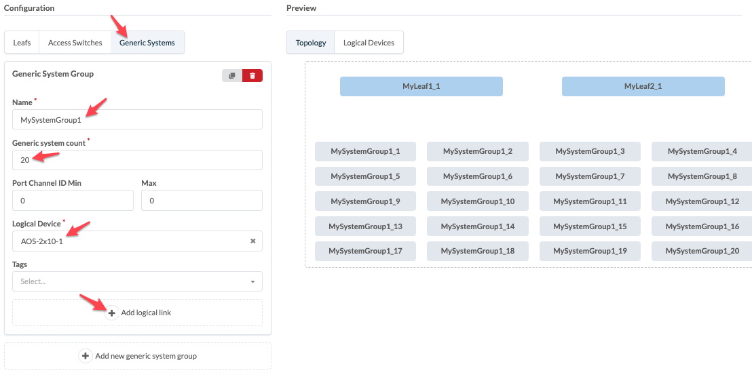Open the Tags dropdown arrow

tap(252, 281)
